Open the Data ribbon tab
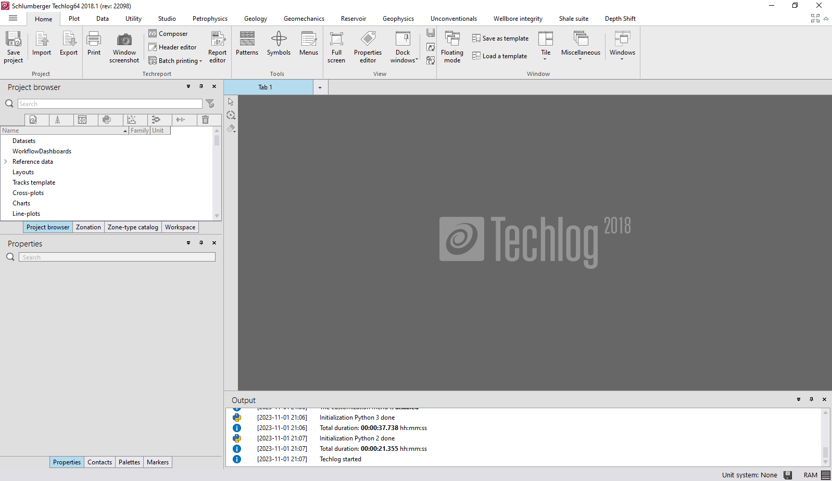Viewport: 832px width, 481px height. point(103,19)
